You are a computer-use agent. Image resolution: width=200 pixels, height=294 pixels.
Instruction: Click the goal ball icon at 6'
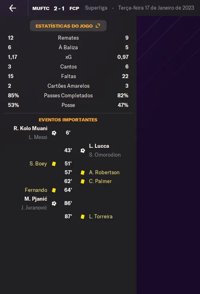54,133
